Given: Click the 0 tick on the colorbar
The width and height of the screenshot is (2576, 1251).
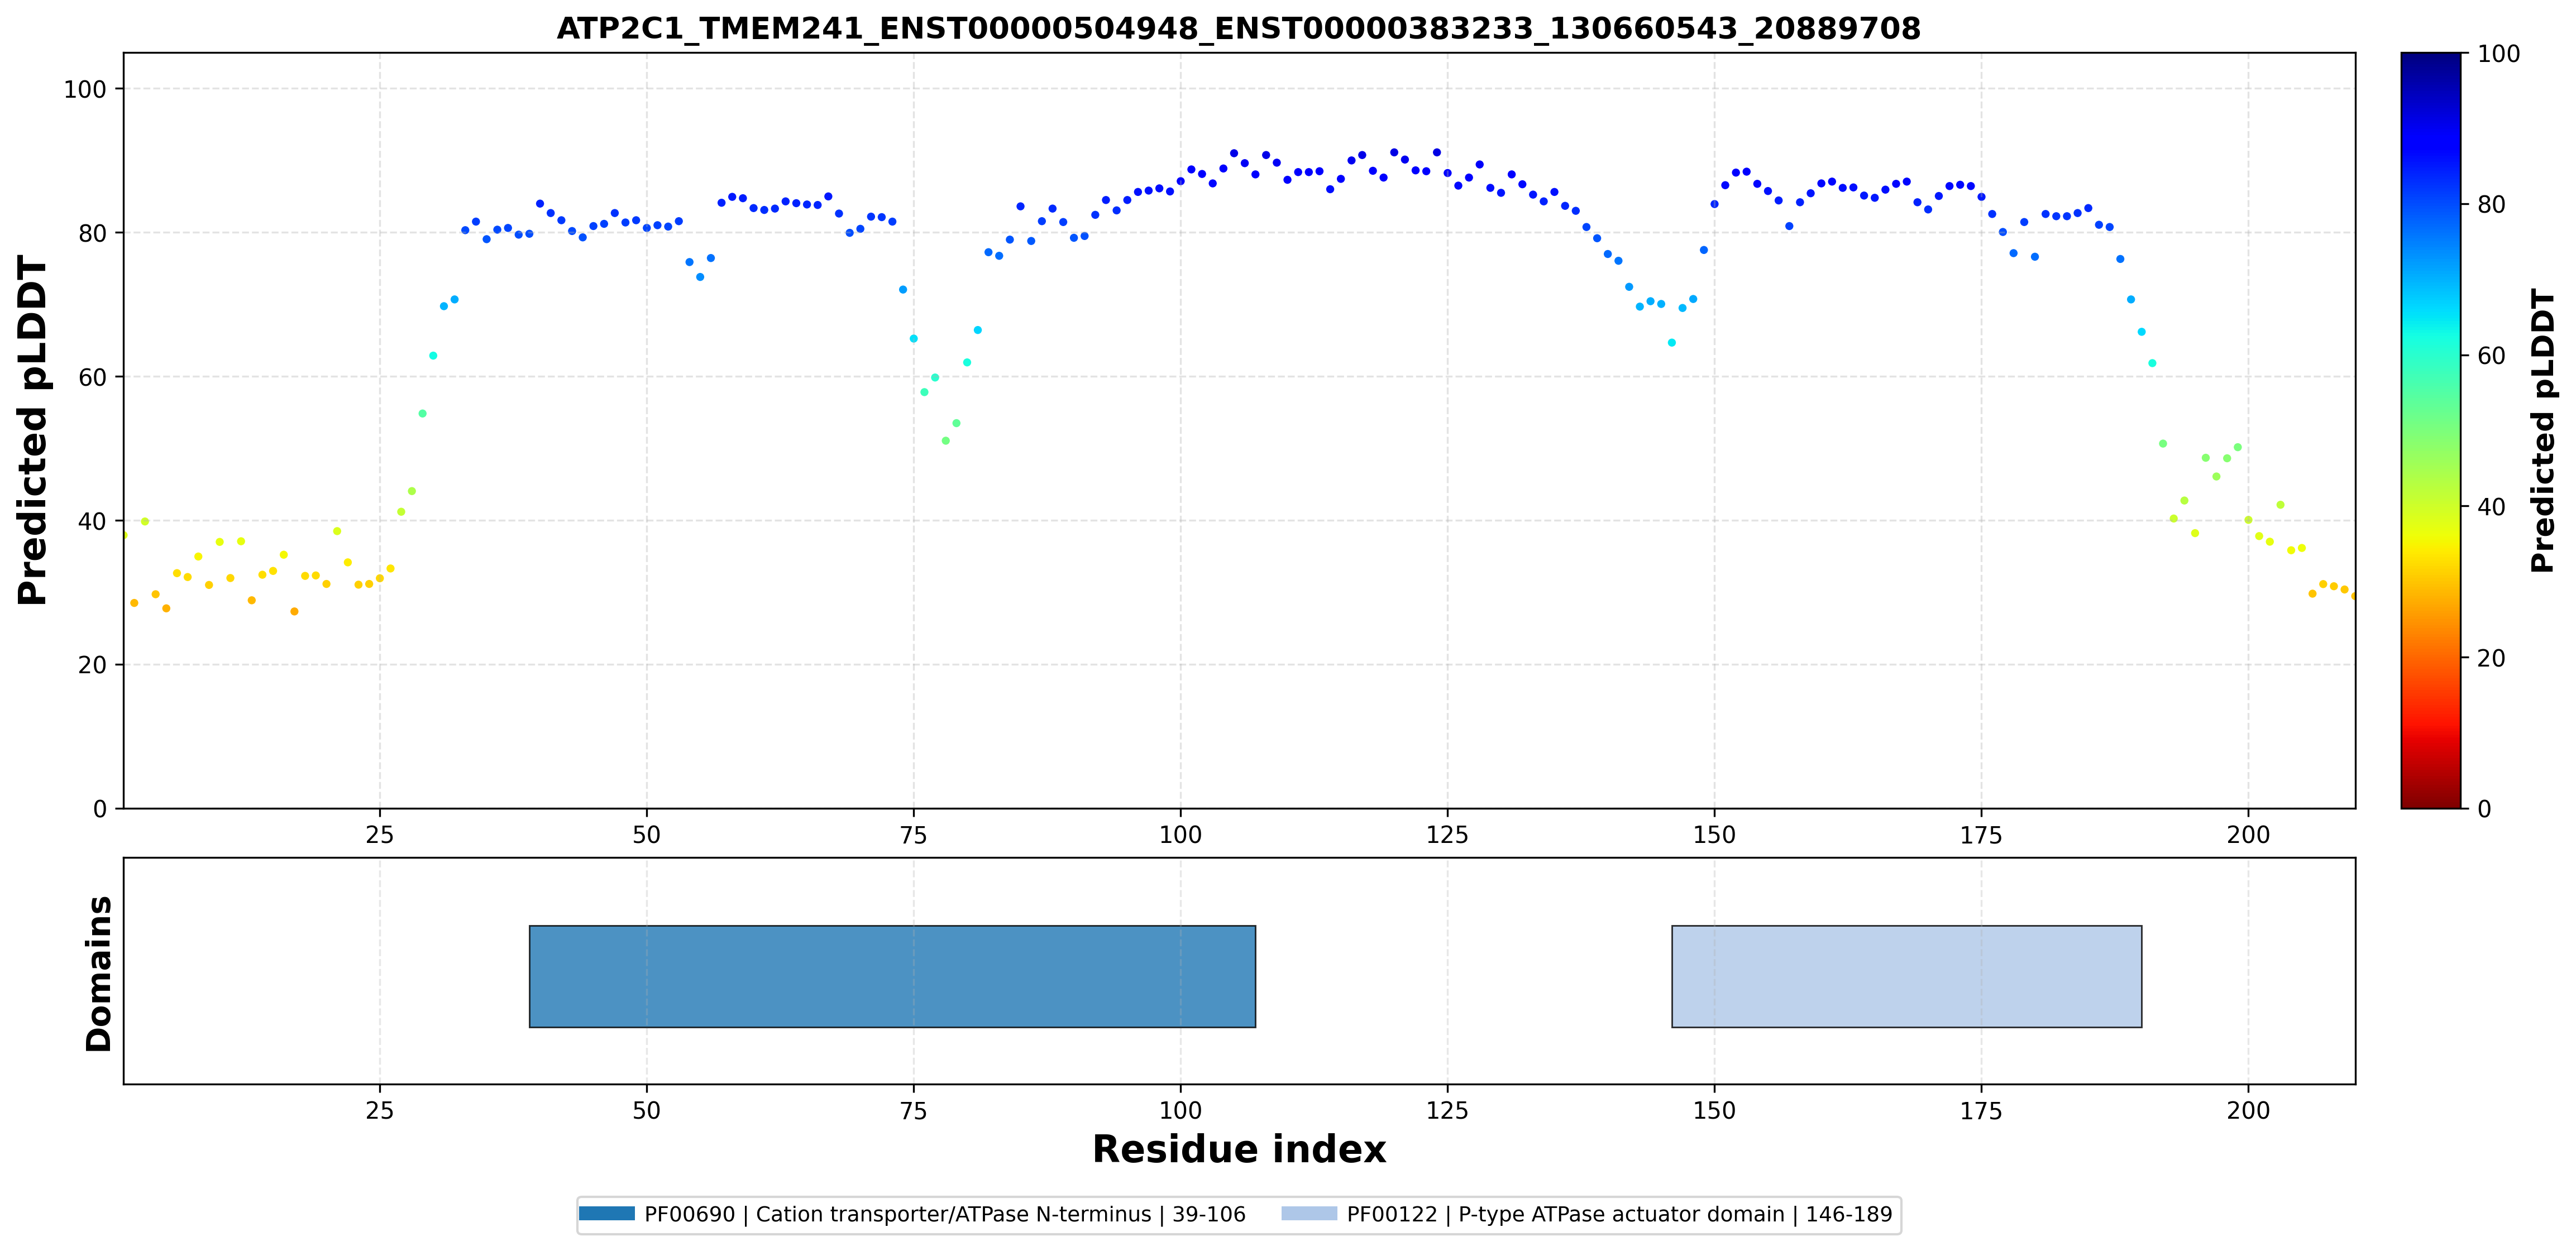Looking at the screenshot, I should (x=2484, y=808).
